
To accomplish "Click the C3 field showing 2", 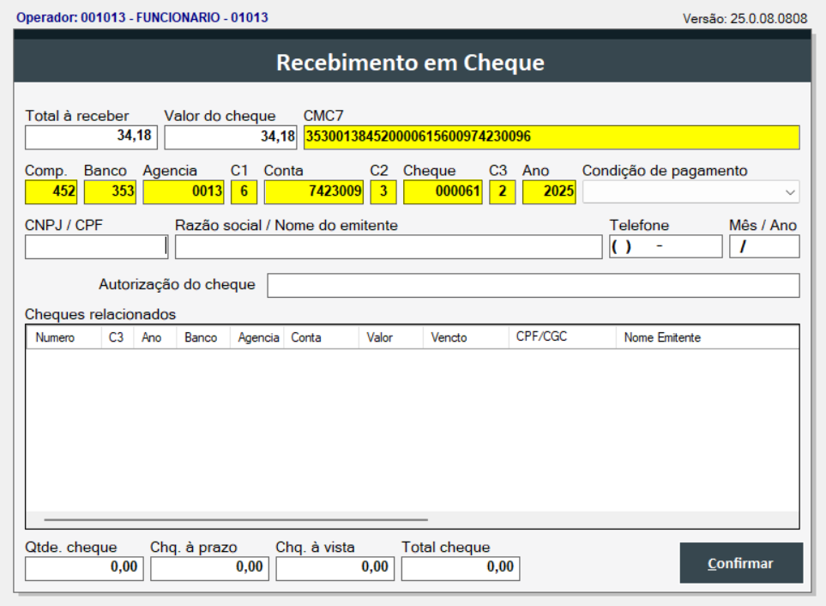I will tap(503, 191).
